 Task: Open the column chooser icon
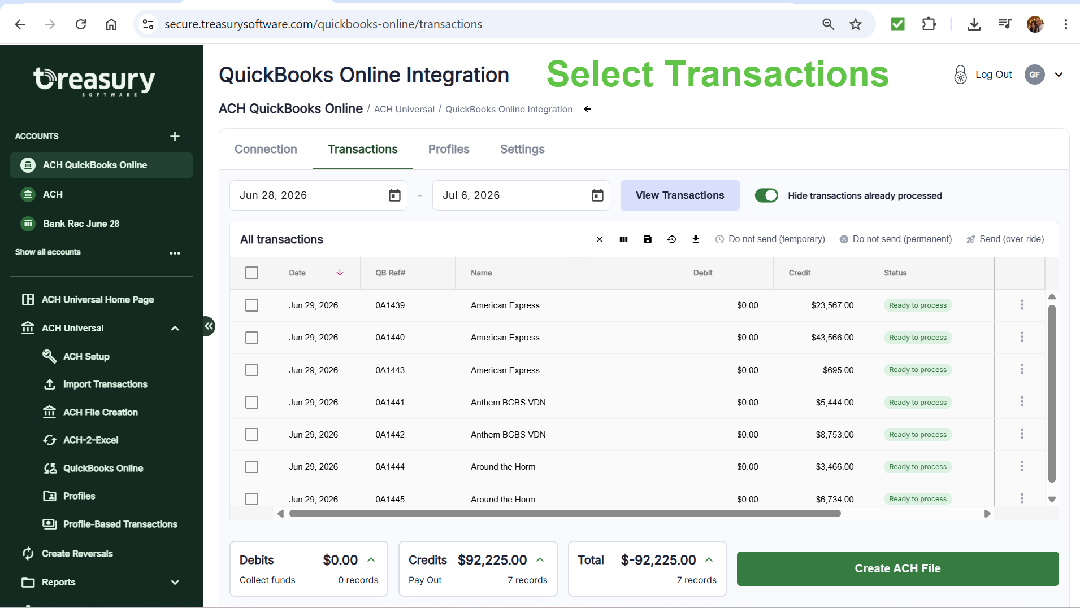coord(623,239)
